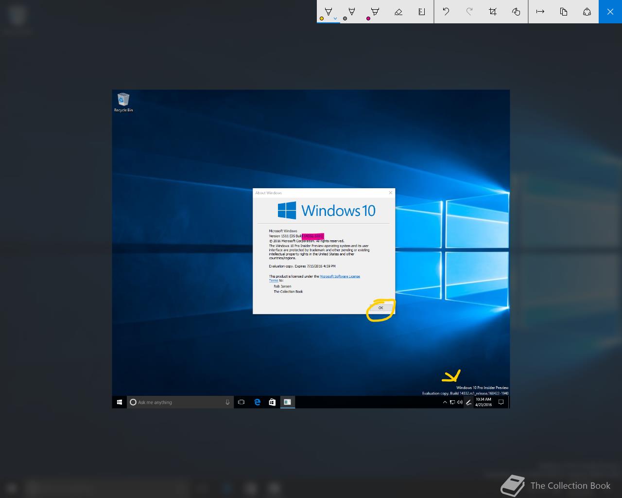
Task: Toggle the touch writing icon
Action: [x=516, y=12]
